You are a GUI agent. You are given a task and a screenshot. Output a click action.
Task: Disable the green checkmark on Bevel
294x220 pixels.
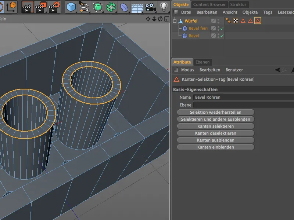tap(222, 36)
